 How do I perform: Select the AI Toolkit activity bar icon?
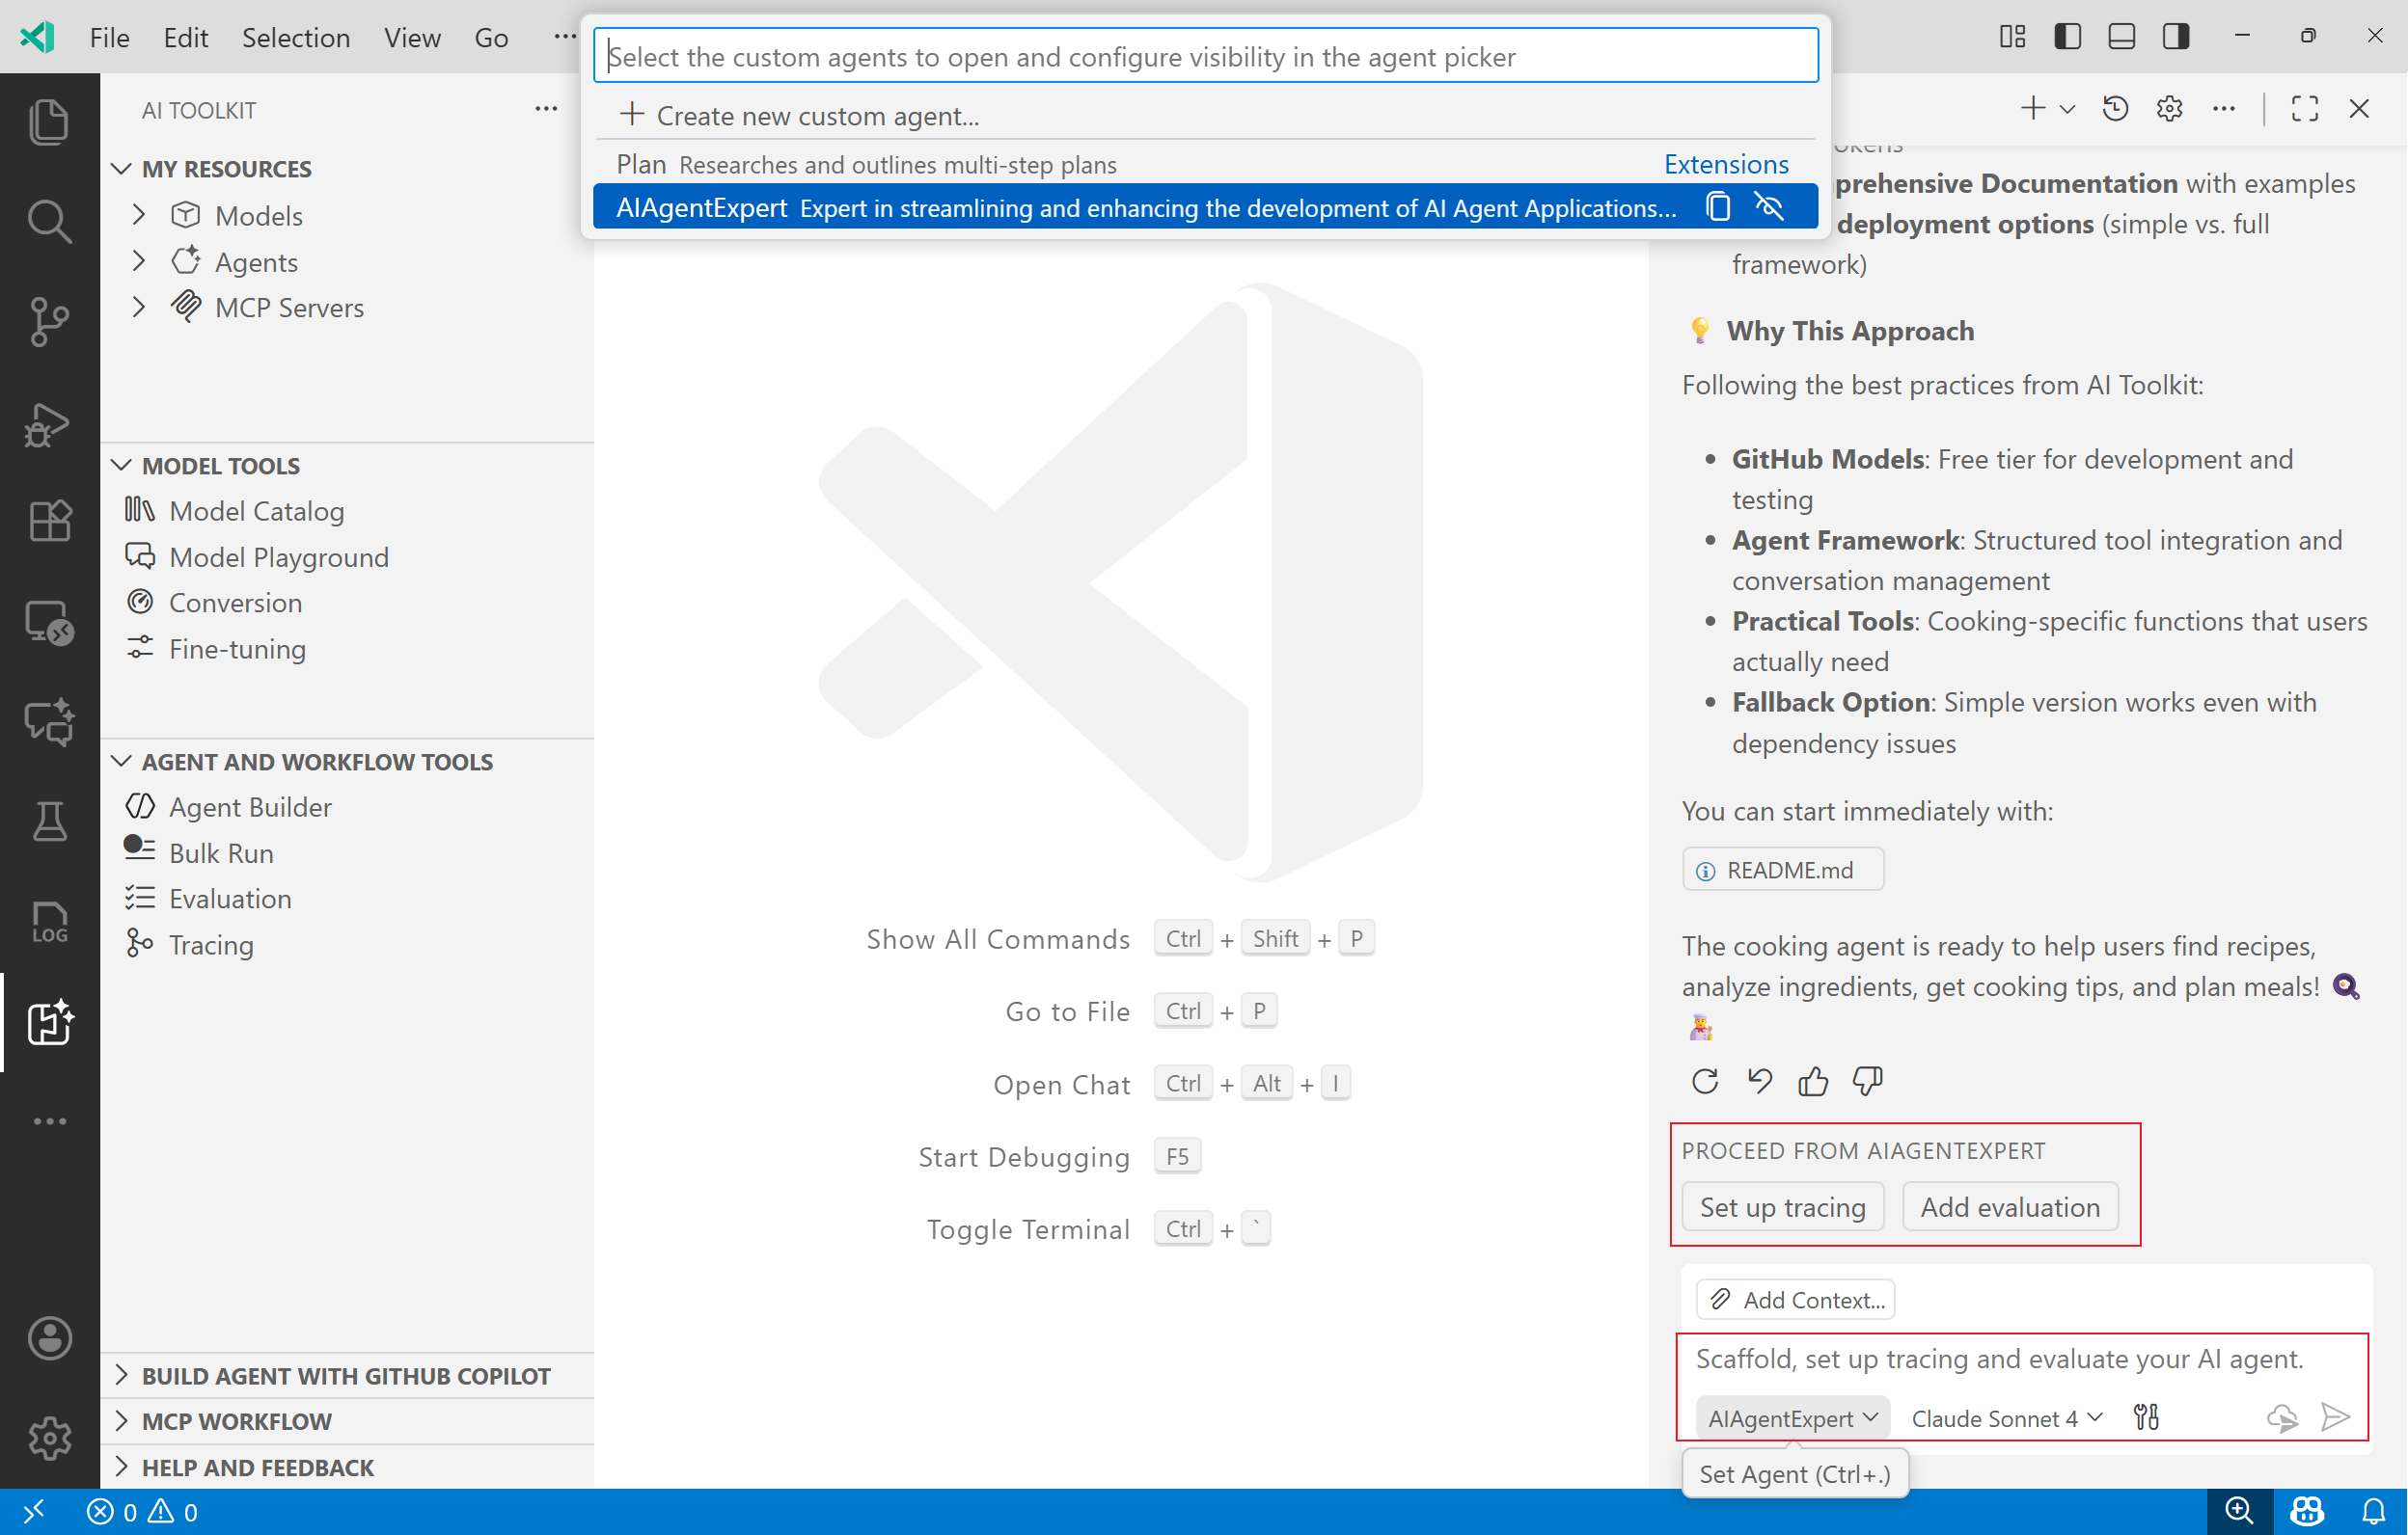click(x=49, y=1021)
